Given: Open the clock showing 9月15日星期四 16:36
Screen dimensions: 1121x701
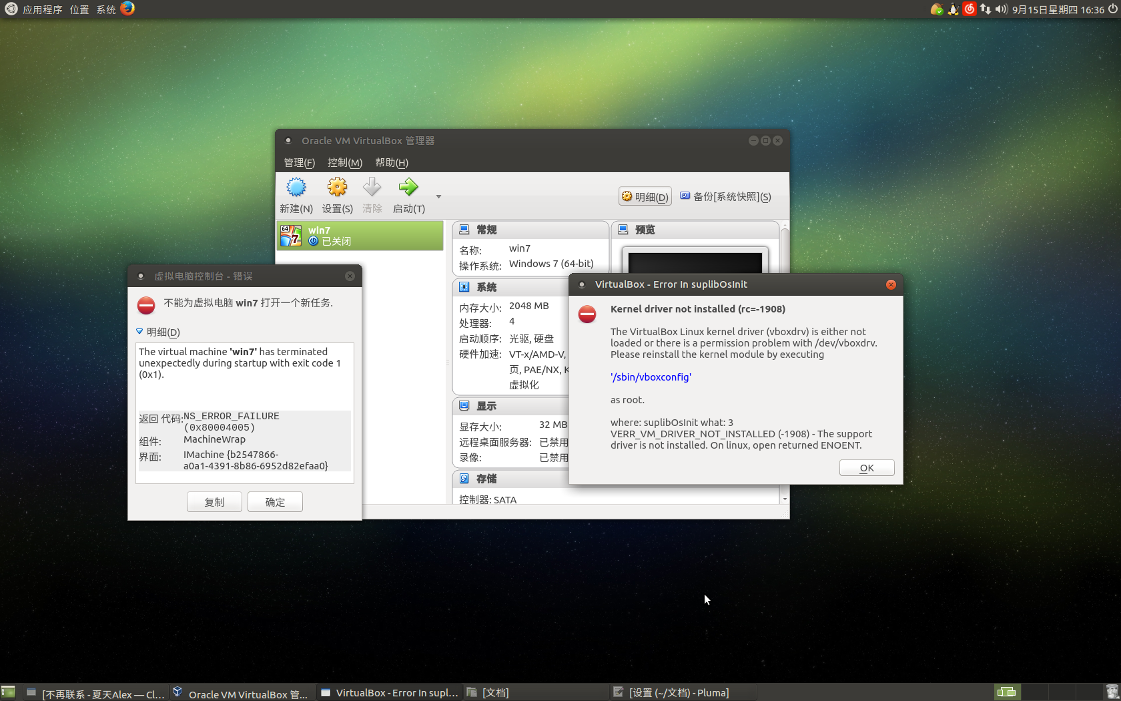Looking at the screenshot, I should (x=1058, y=9).
